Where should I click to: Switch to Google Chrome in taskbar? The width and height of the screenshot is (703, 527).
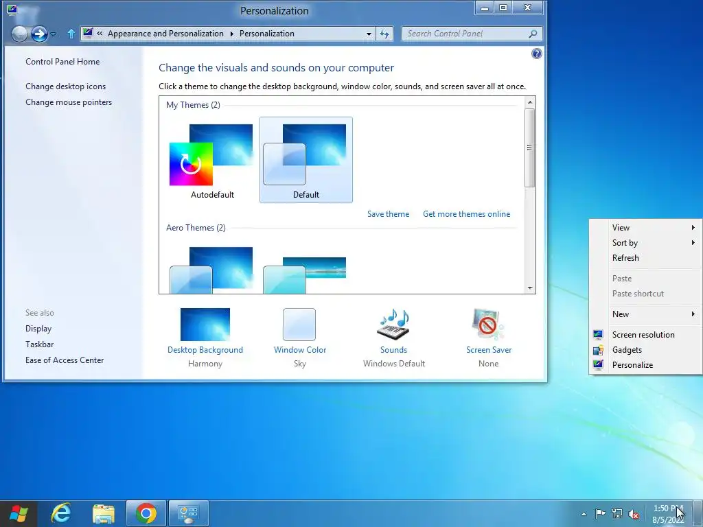[146, 513]
